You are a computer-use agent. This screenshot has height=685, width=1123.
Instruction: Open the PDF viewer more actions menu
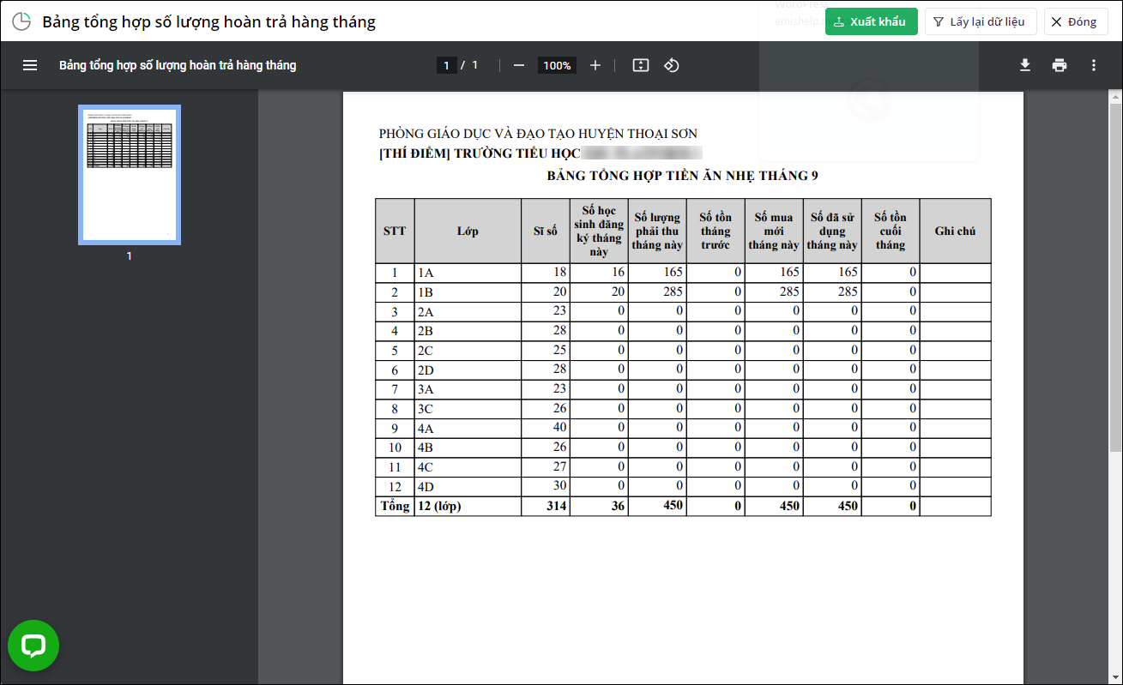[x=1094, y=65]
